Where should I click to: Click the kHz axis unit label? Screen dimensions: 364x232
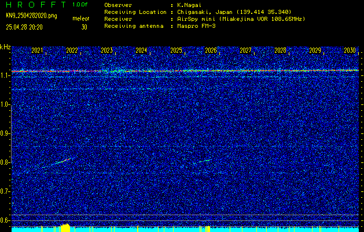pos(5,47)
